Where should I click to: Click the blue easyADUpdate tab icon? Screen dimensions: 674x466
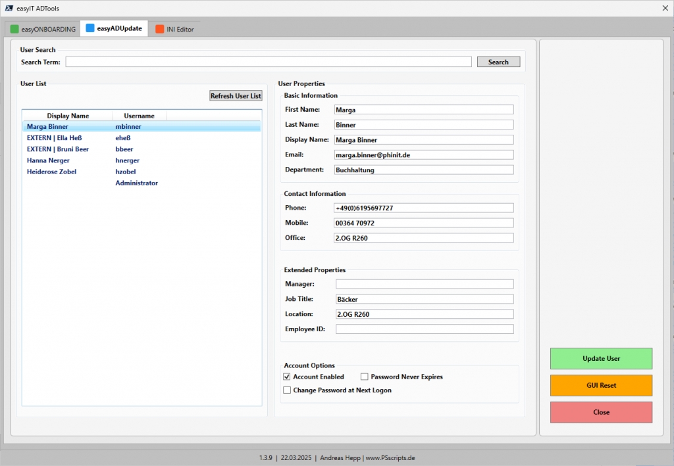pyautogui.click(x=90, y=29)
